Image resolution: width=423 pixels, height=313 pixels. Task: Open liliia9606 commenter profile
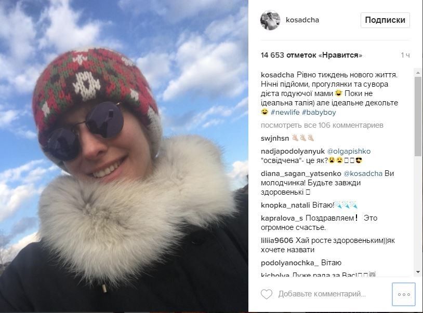[x=277, y=240]
